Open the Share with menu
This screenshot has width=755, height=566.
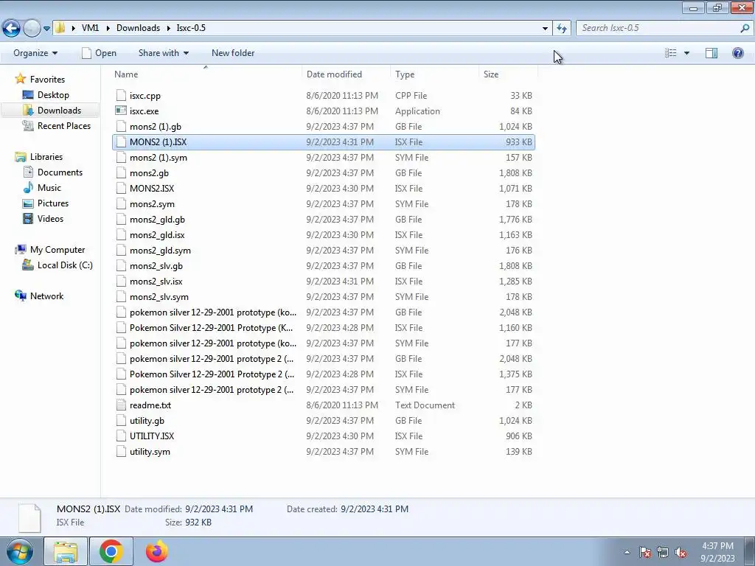(163, 53)
